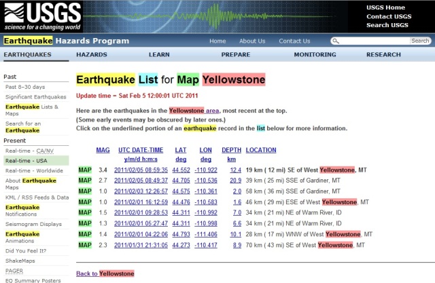Viewport: 435px width, 283px height.
Task: Select the EARTHQUAKES tab
Action: (27, 54)
